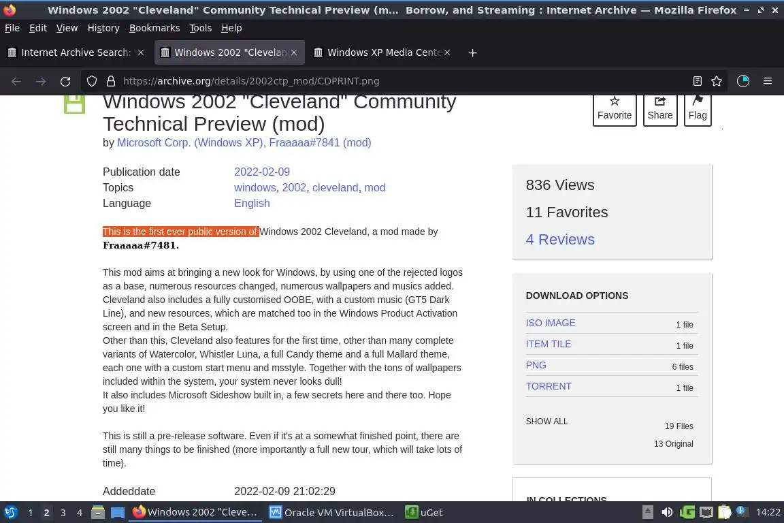Click SHOW ALL download files
Screen dimensions: 784x523
[x=546, y=422]
